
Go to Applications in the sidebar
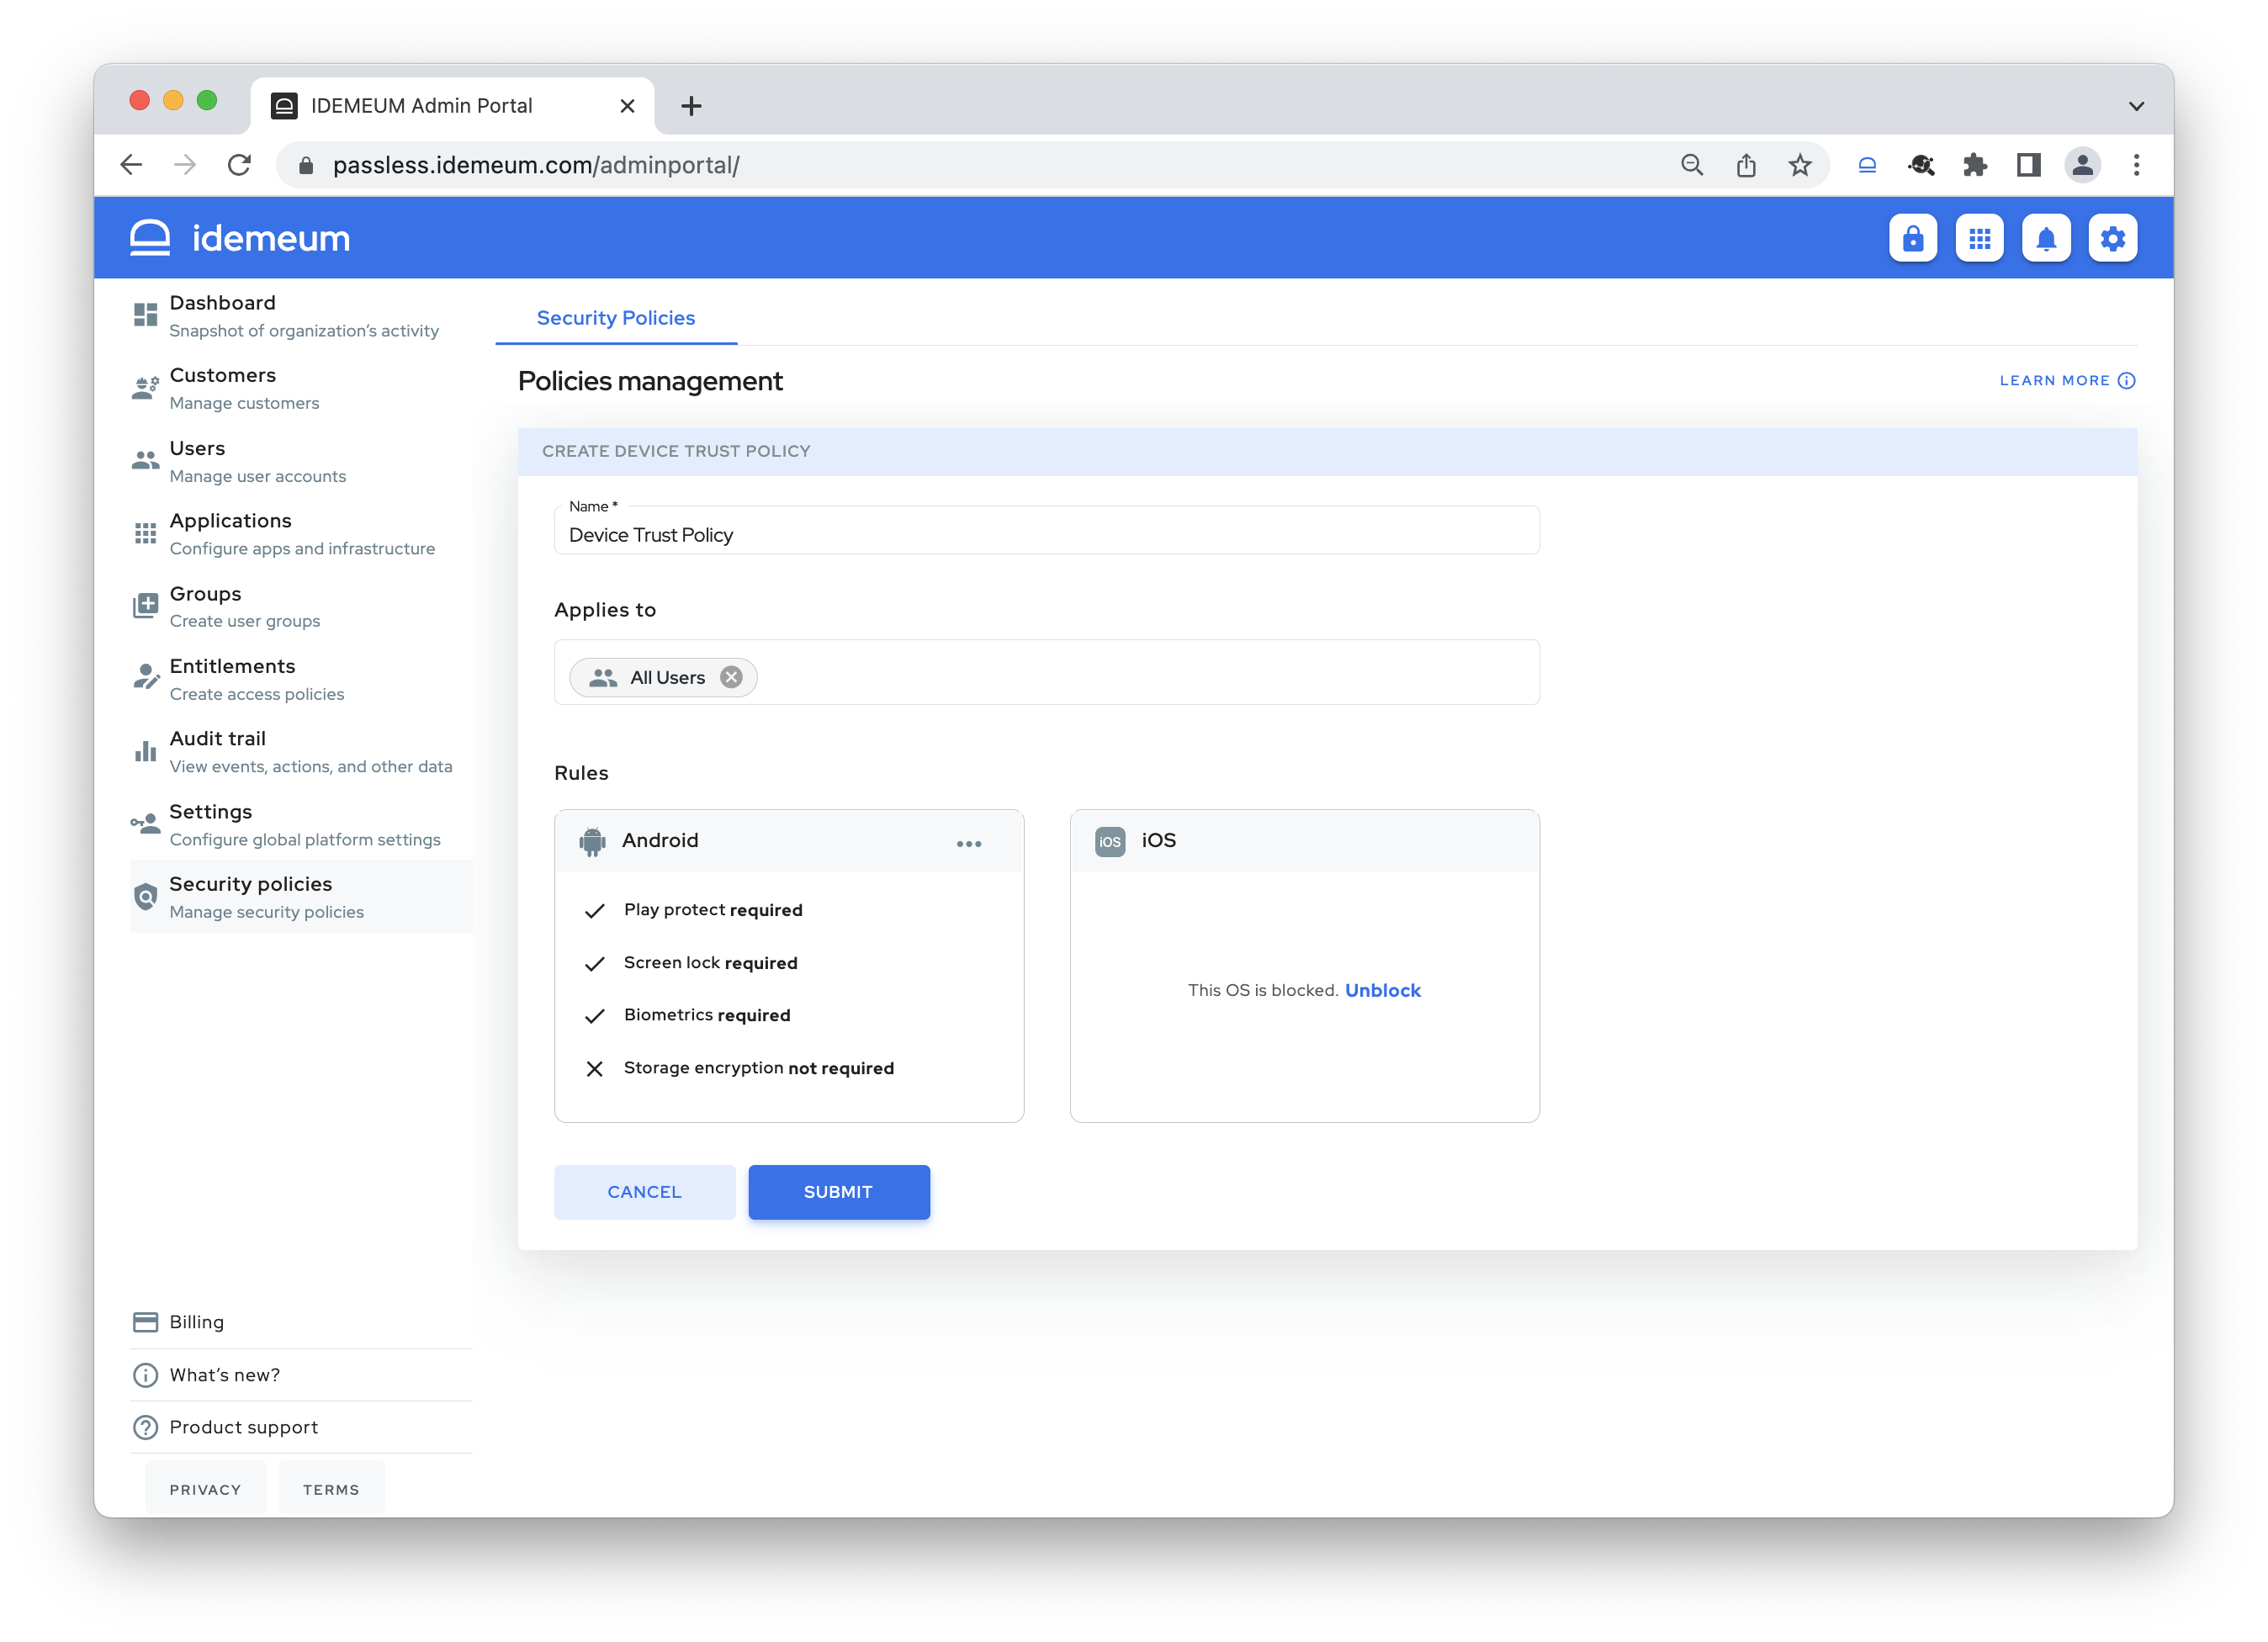pyautogui.click(x=301, y=533)
